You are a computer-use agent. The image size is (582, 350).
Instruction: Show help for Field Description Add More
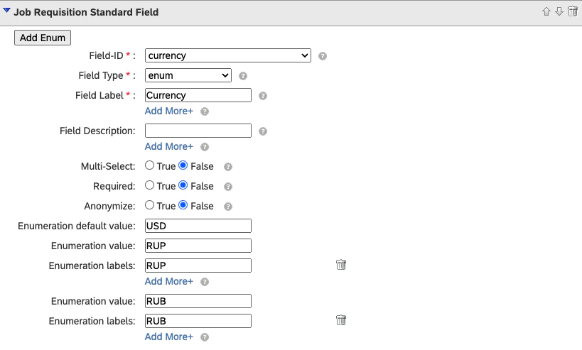click(x=205, y=147)
